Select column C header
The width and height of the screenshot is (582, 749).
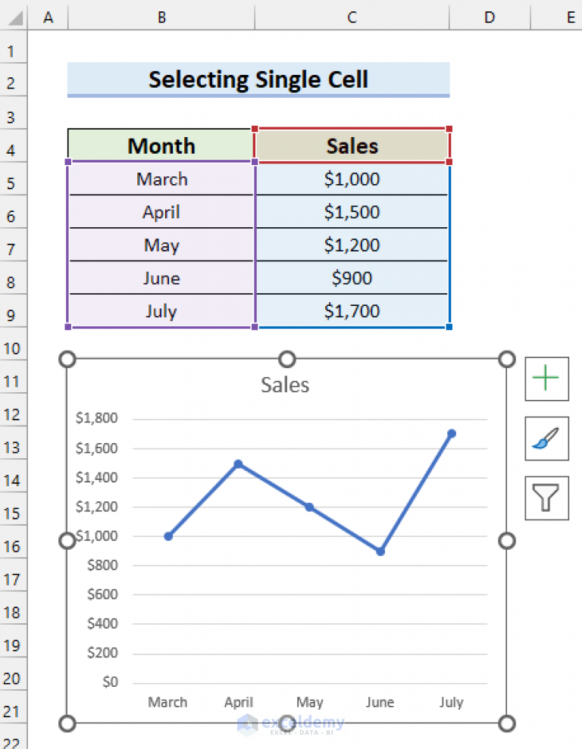pos(352,17)
